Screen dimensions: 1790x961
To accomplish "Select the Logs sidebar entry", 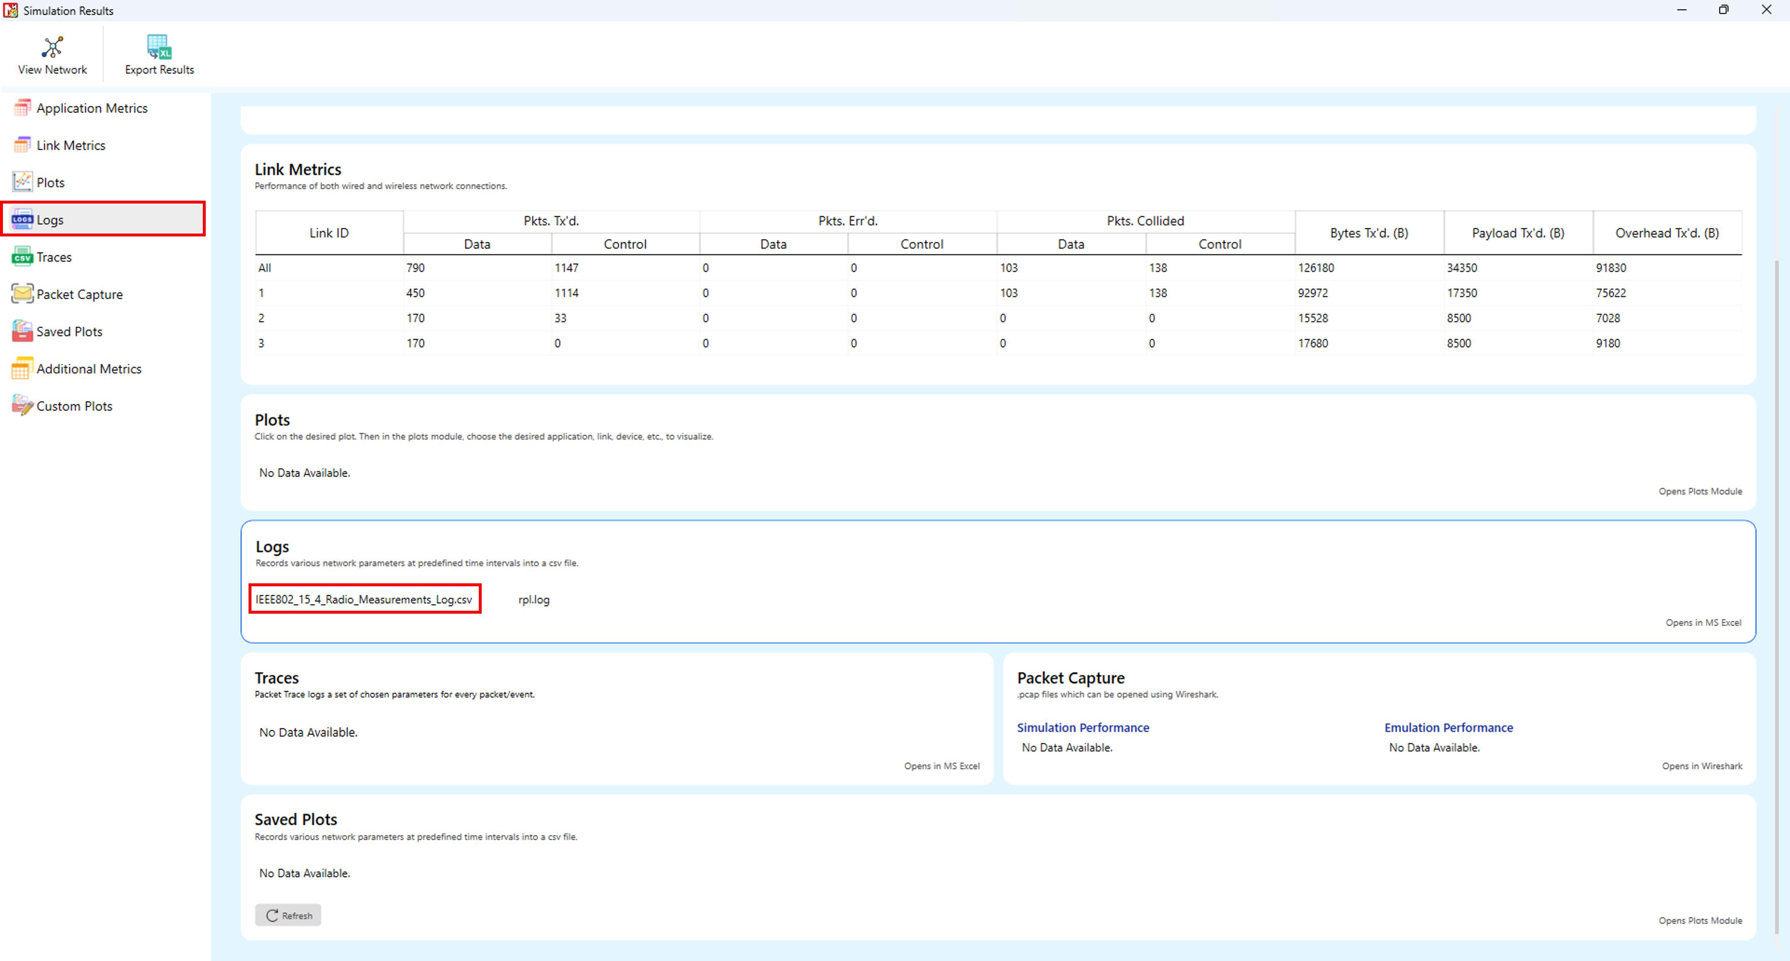I will (x=50, y=219).
